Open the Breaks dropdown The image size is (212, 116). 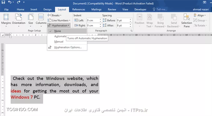pos(55,15)
